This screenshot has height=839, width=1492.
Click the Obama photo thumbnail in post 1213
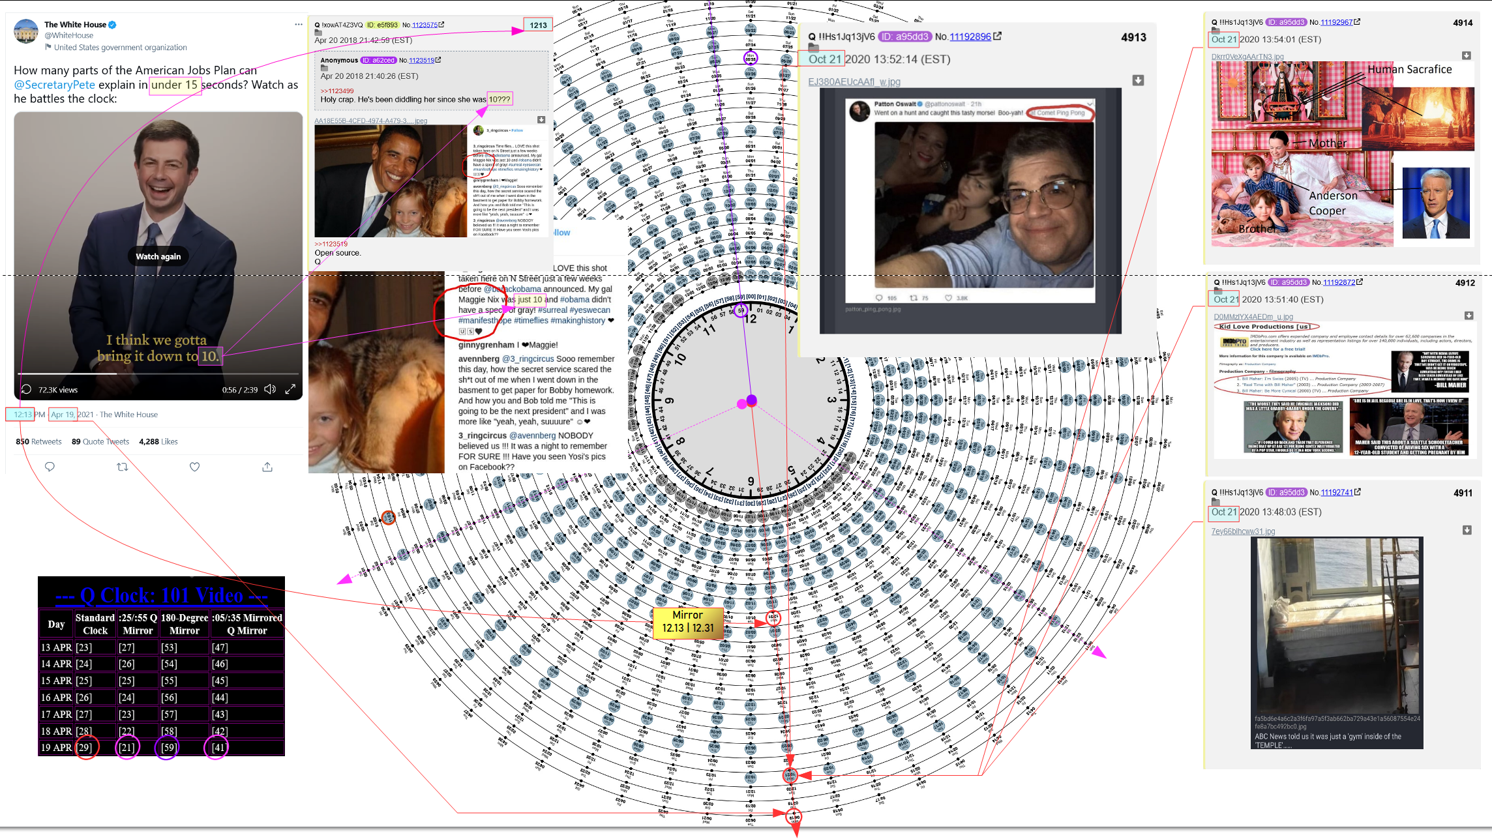[x=391, y=181]
